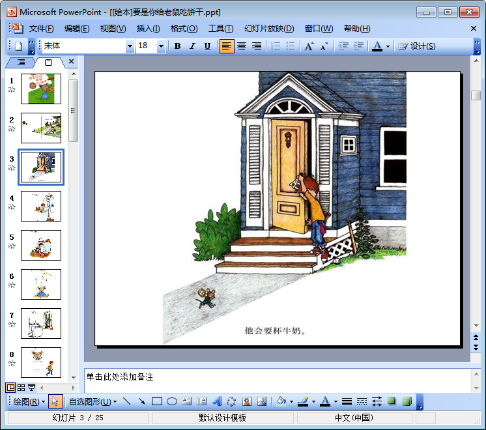The height and width of the screenshot is (430, 486).
Task: Switch to Normal view icon
Action: [10, 388]
